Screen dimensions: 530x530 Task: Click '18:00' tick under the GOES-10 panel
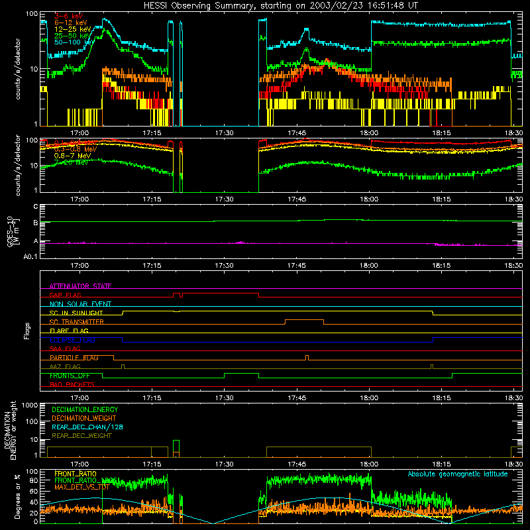pos(369,266)
